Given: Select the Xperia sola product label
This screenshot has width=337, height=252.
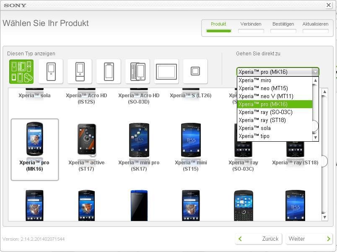Looking at the screenshot, I should pos(34,96).
